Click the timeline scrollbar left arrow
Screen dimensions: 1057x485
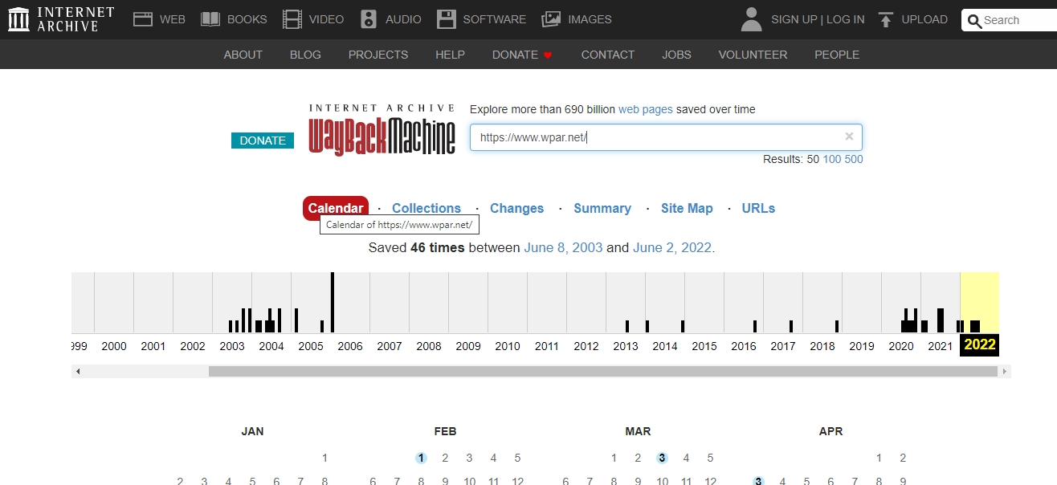point(77,372)
